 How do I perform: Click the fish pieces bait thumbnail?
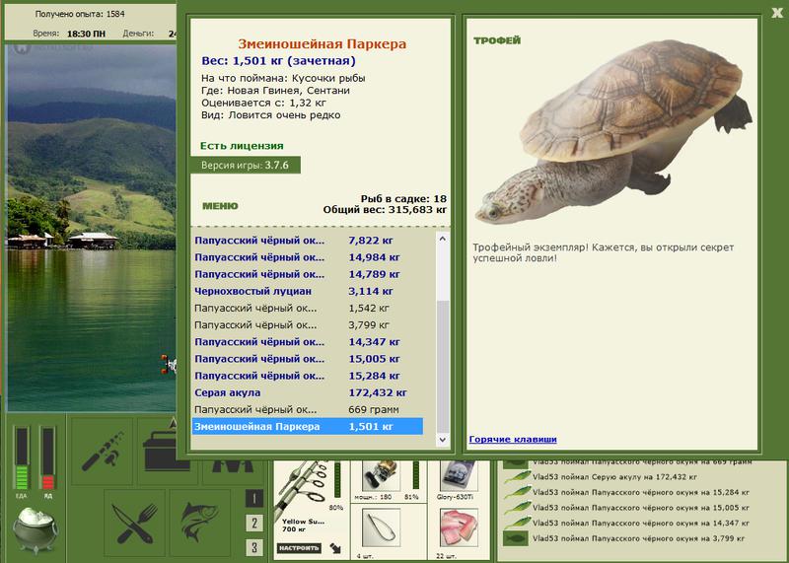459,528
